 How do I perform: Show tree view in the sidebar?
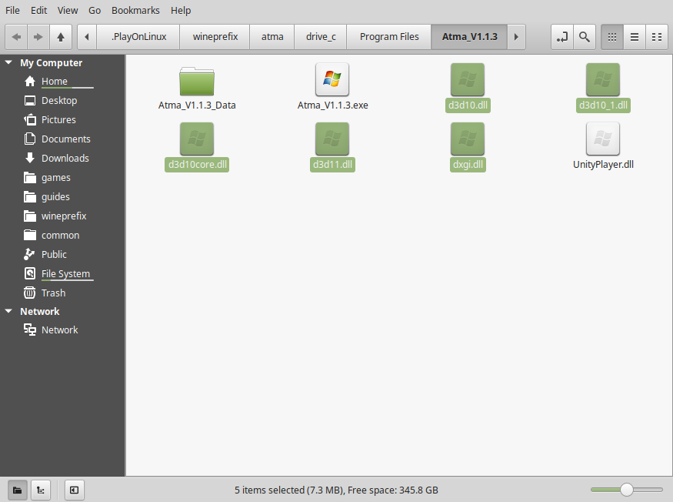(x=40, y=490)
